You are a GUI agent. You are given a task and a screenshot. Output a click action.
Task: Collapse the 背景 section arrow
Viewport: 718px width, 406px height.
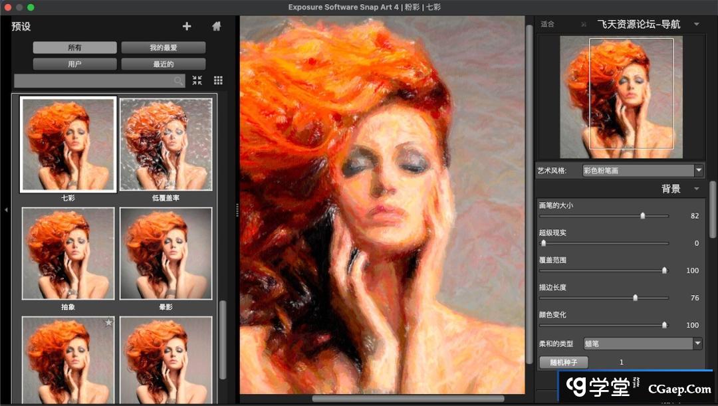coord(696,189)
